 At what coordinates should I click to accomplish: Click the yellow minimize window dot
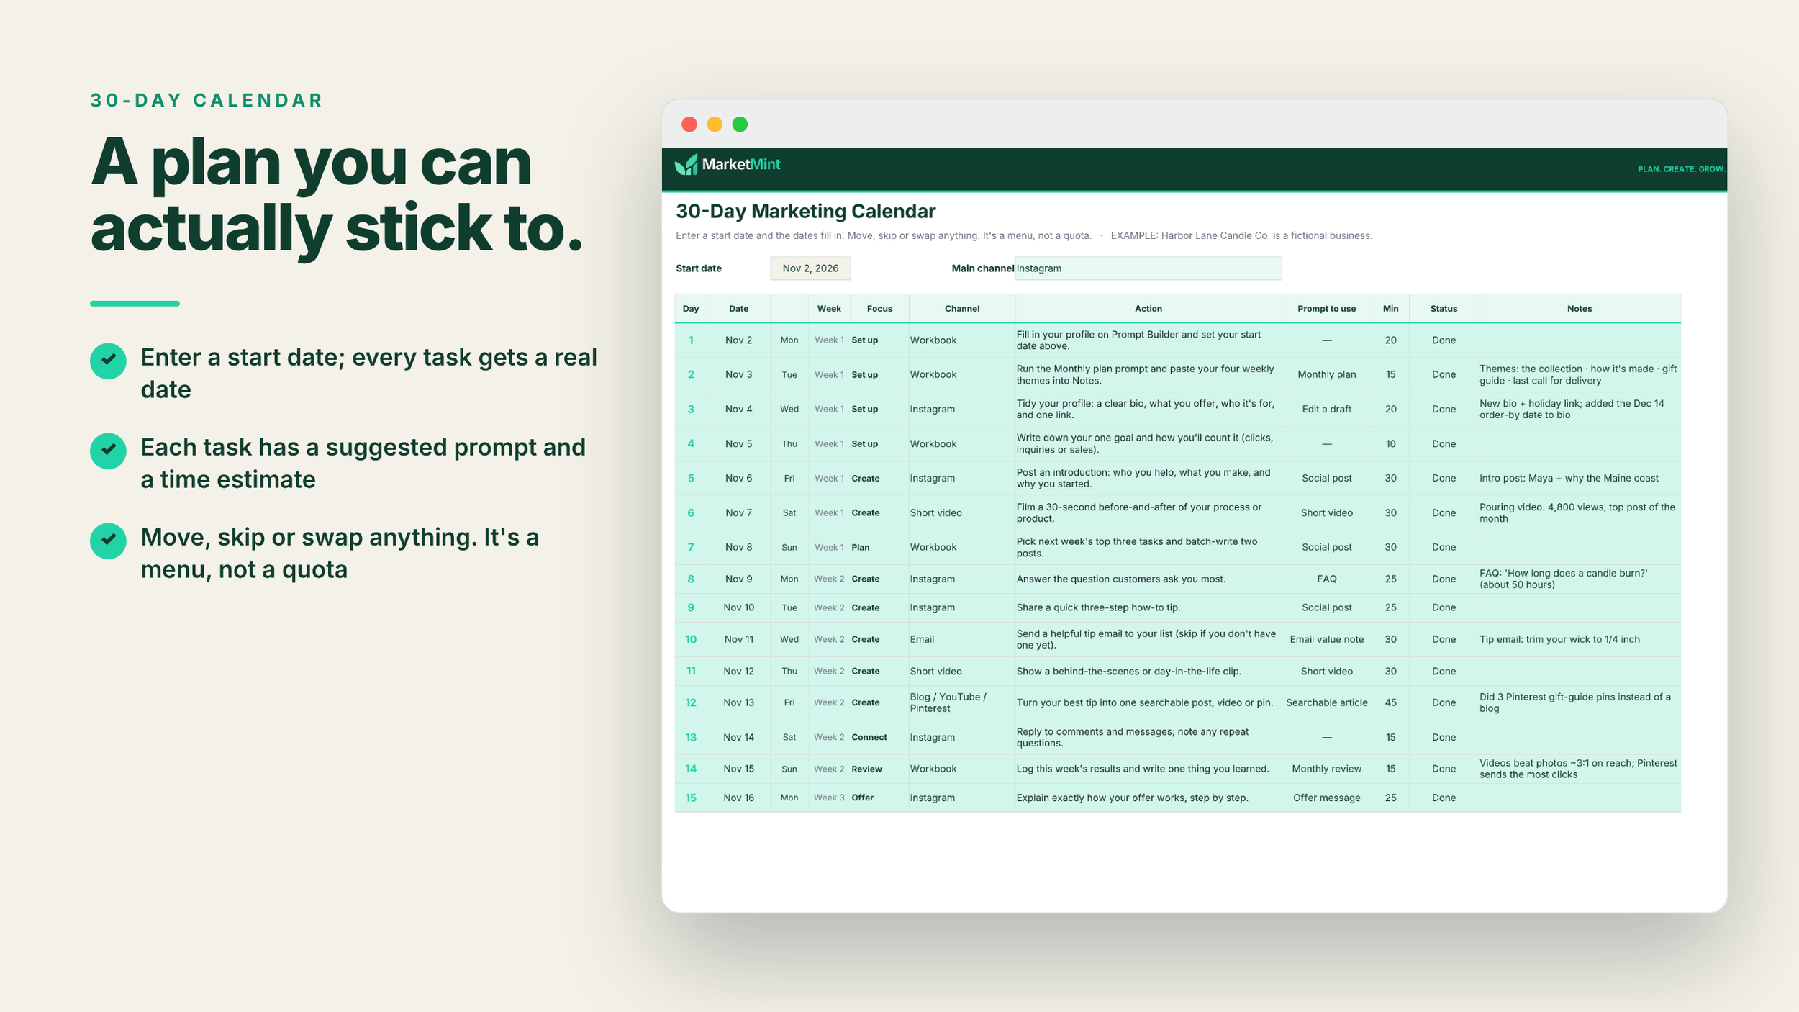715,125
